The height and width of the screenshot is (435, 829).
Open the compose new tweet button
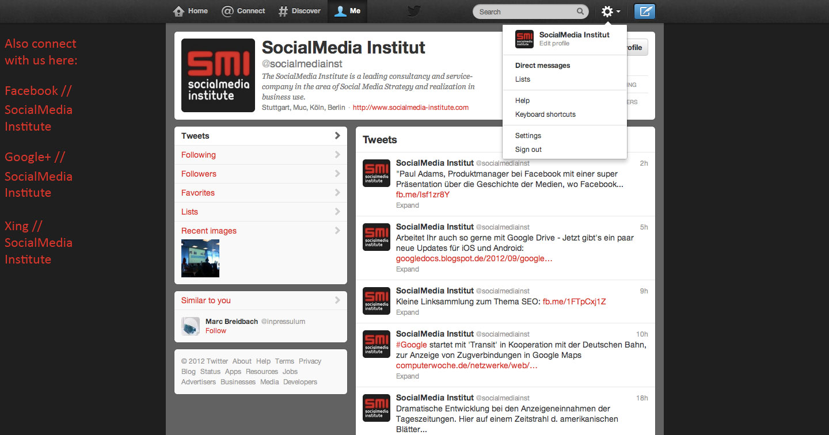pyautogui.click(x=644, y=12)
